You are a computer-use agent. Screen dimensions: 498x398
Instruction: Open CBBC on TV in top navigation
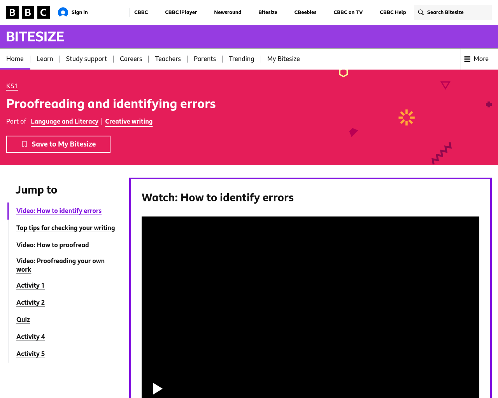point(348,12)
